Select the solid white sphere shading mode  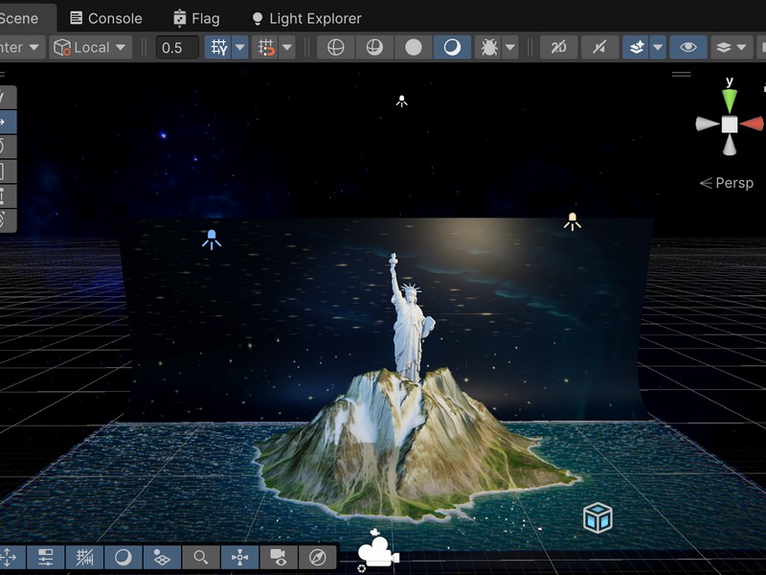pyautogui.click(x=413, y=47)
